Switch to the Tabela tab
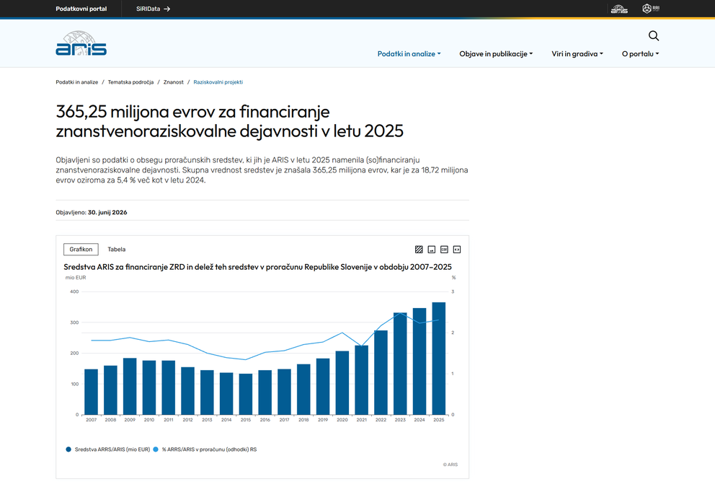715x487 pixels. [x=116, y=249]
